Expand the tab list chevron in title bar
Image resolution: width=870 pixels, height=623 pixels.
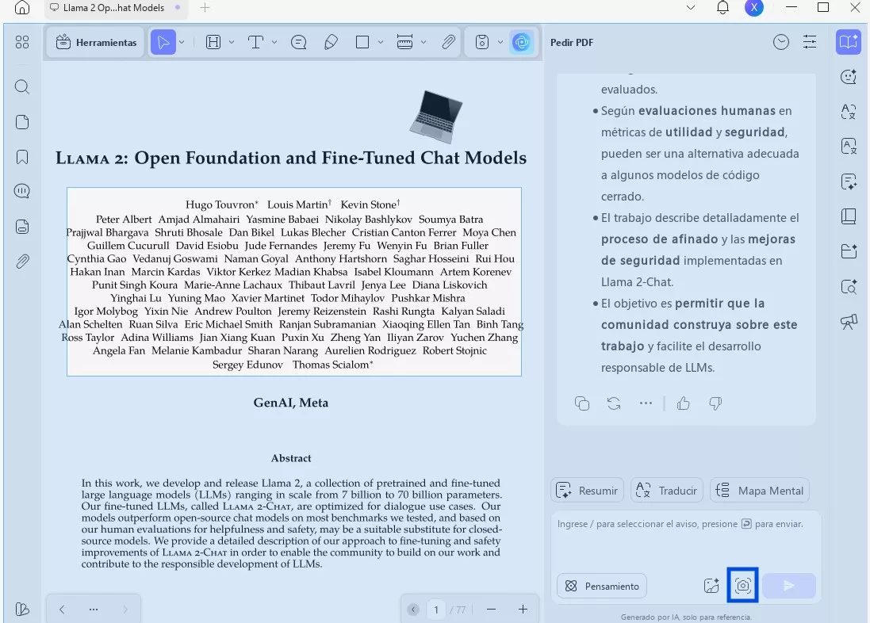pos(691,8)
